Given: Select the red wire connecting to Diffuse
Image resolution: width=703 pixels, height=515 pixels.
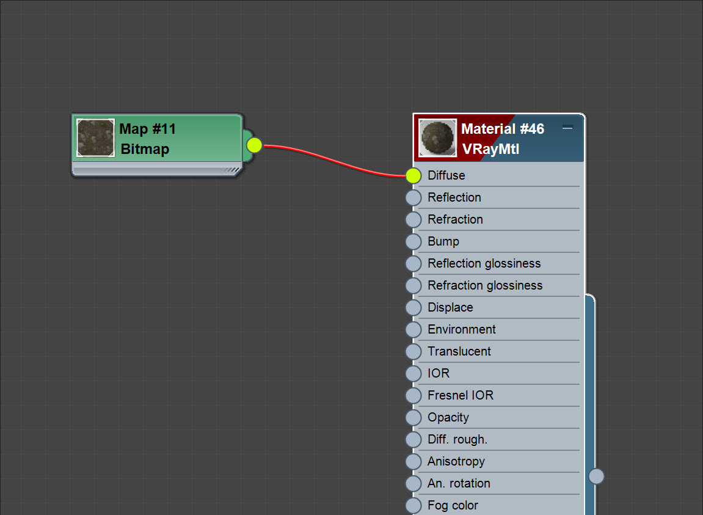Looking at the screenshot, I should pyautogui.click(x=335, y=161).
